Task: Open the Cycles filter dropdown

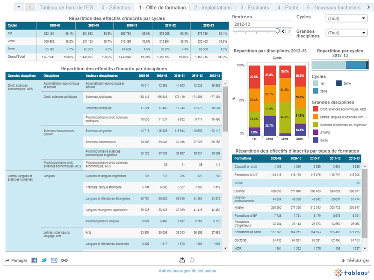Action: [x=346, y=18]
